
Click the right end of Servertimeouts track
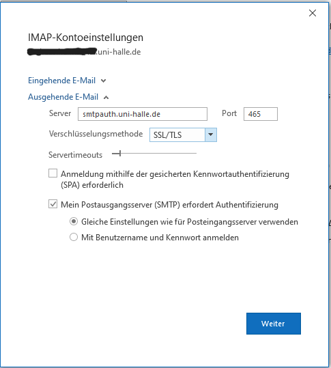coord(195,154)
